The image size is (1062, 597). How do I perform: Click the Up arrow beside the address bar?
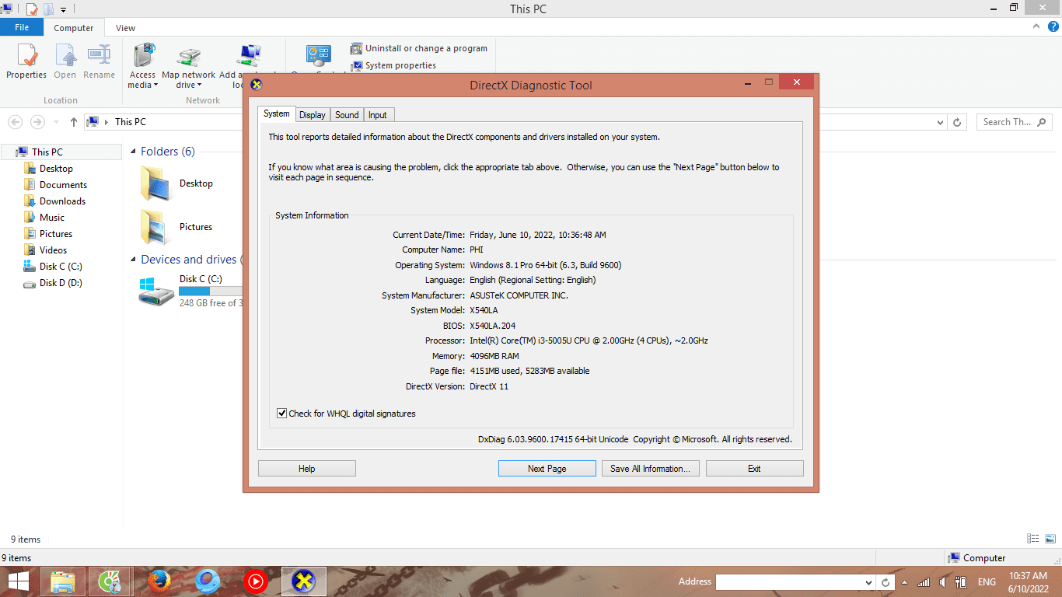[x=74, y=122]
